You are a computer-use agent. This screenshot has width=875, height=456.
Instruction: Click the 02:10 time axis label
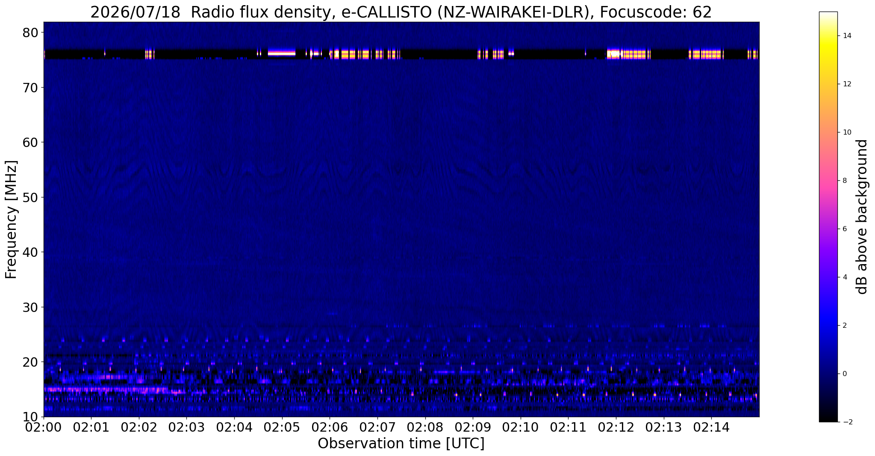520,427
